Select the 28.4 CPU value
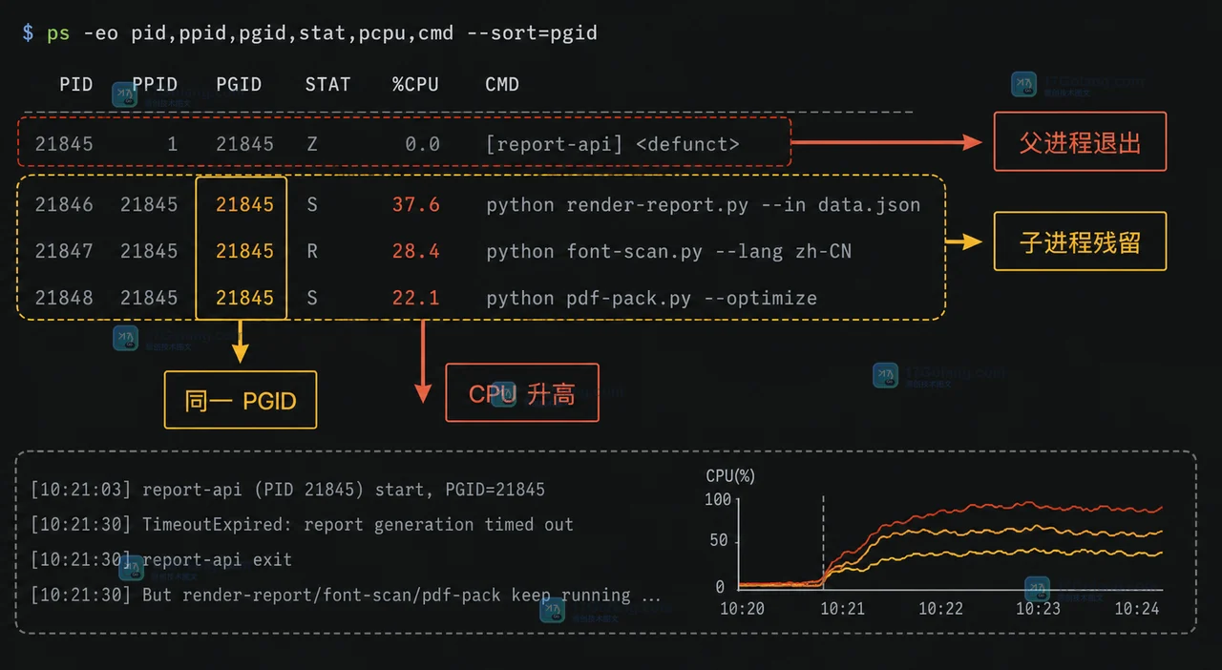The width and height of the screenshot is (1222, 670). click(416, 251)
